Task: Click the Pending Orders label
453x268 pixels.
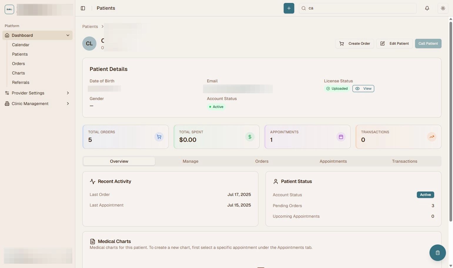Action: coord(287,206)
